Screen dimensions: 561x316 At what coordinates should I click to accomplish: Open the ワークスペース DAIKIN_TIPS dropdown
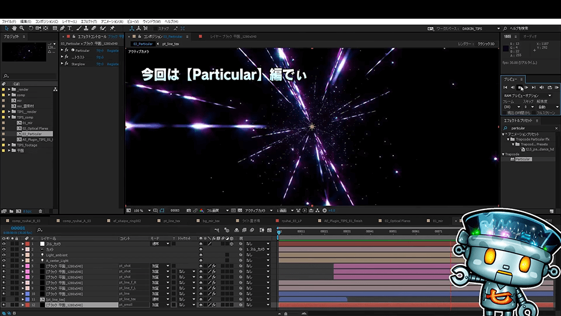click(498, 28)
